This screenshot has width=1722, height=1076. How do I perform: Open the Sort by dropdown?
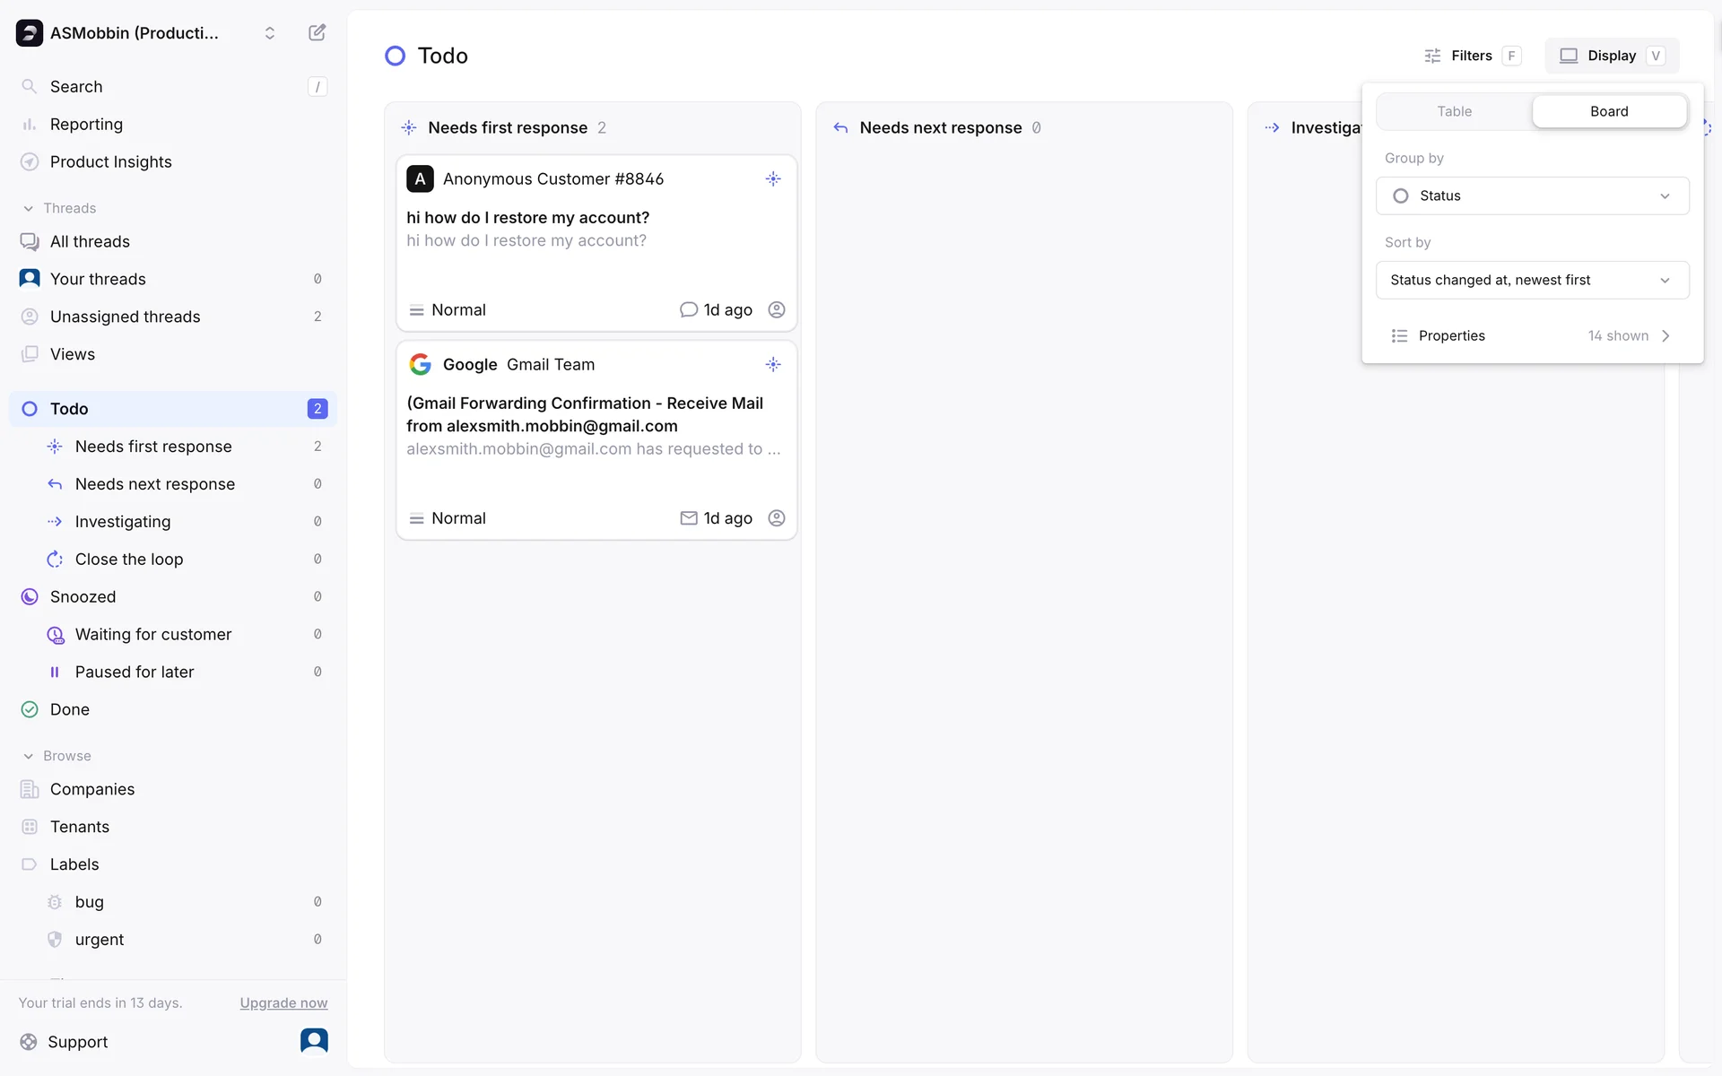(1532, 281)
